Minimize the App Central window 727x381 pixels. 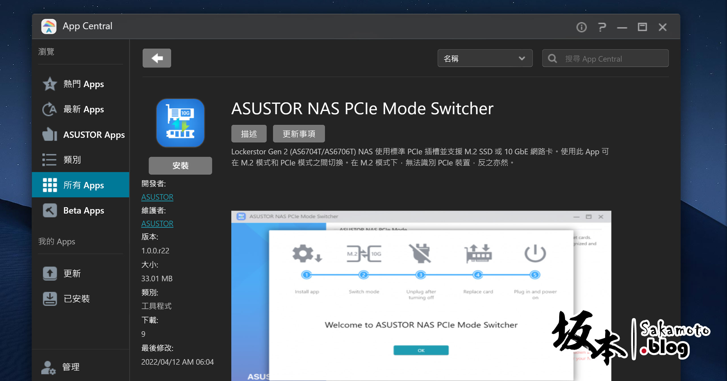point(622,28)
